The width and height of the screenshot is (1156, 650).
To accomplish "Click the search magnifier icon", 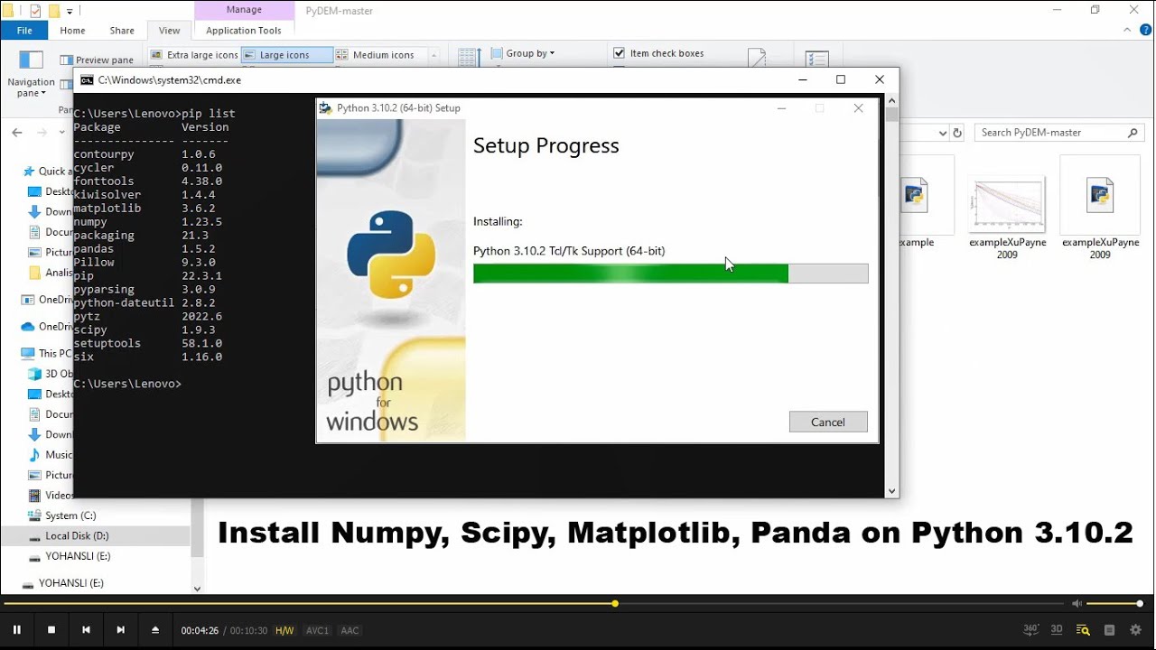I will pos(1133,133).
